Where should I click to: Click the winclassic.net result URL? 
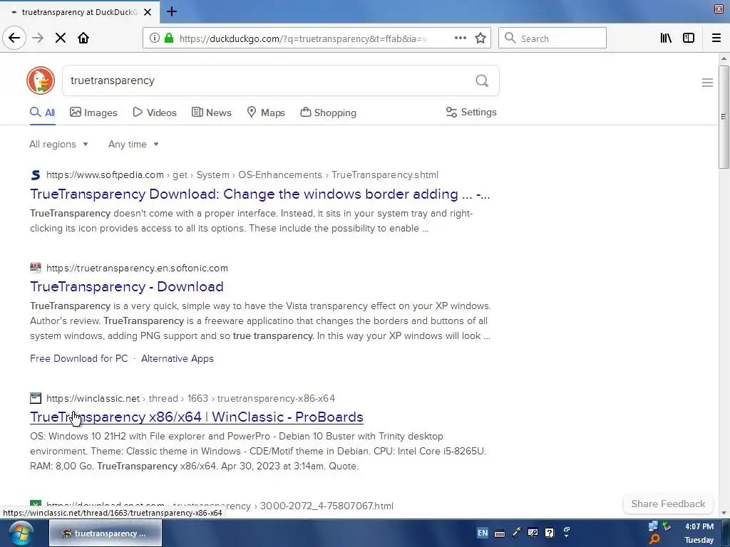coord(190,398)
